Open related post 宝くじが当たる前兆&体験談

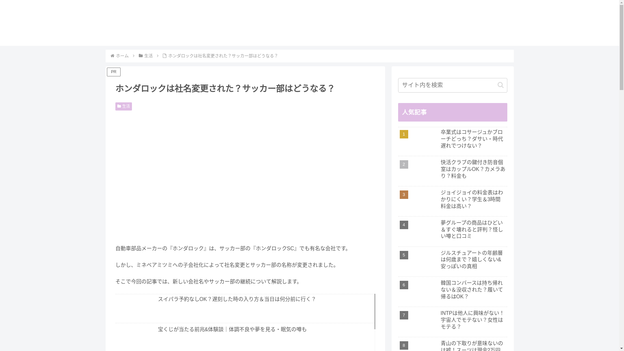pyautogui.click(x=245, y=337)
